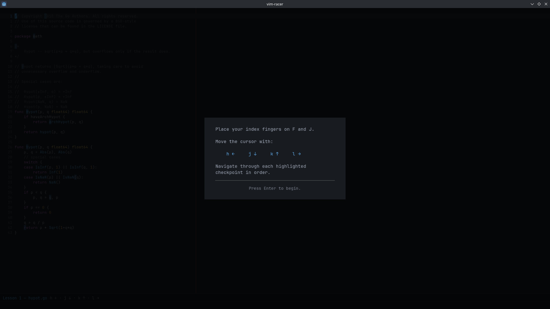Click the 'h ←' key hint in dialog
Image resolution: width=550 pixels, height=309 pixels.
(x=231, y=154)
